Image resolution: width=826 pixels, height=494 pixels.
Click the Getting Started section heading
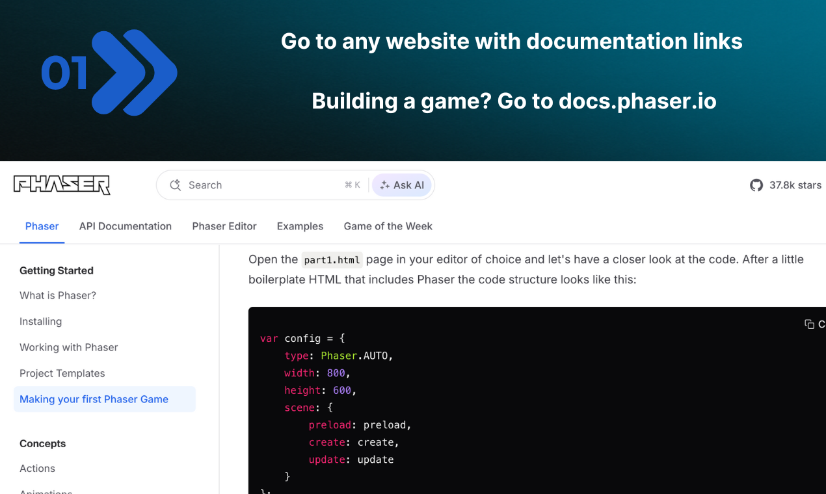(x=57, y=270)
